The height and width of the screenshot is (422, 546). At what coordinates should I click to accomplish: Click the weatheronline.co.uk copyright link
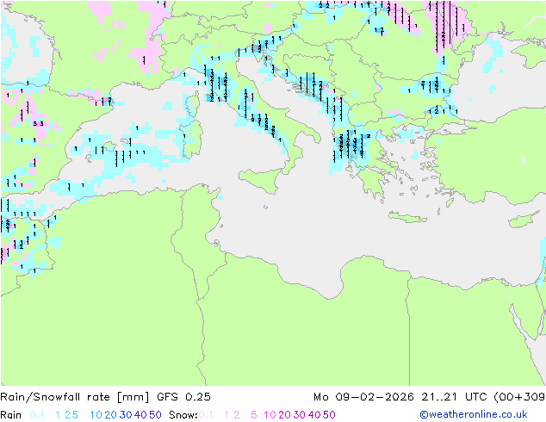[x=474, y=414]
